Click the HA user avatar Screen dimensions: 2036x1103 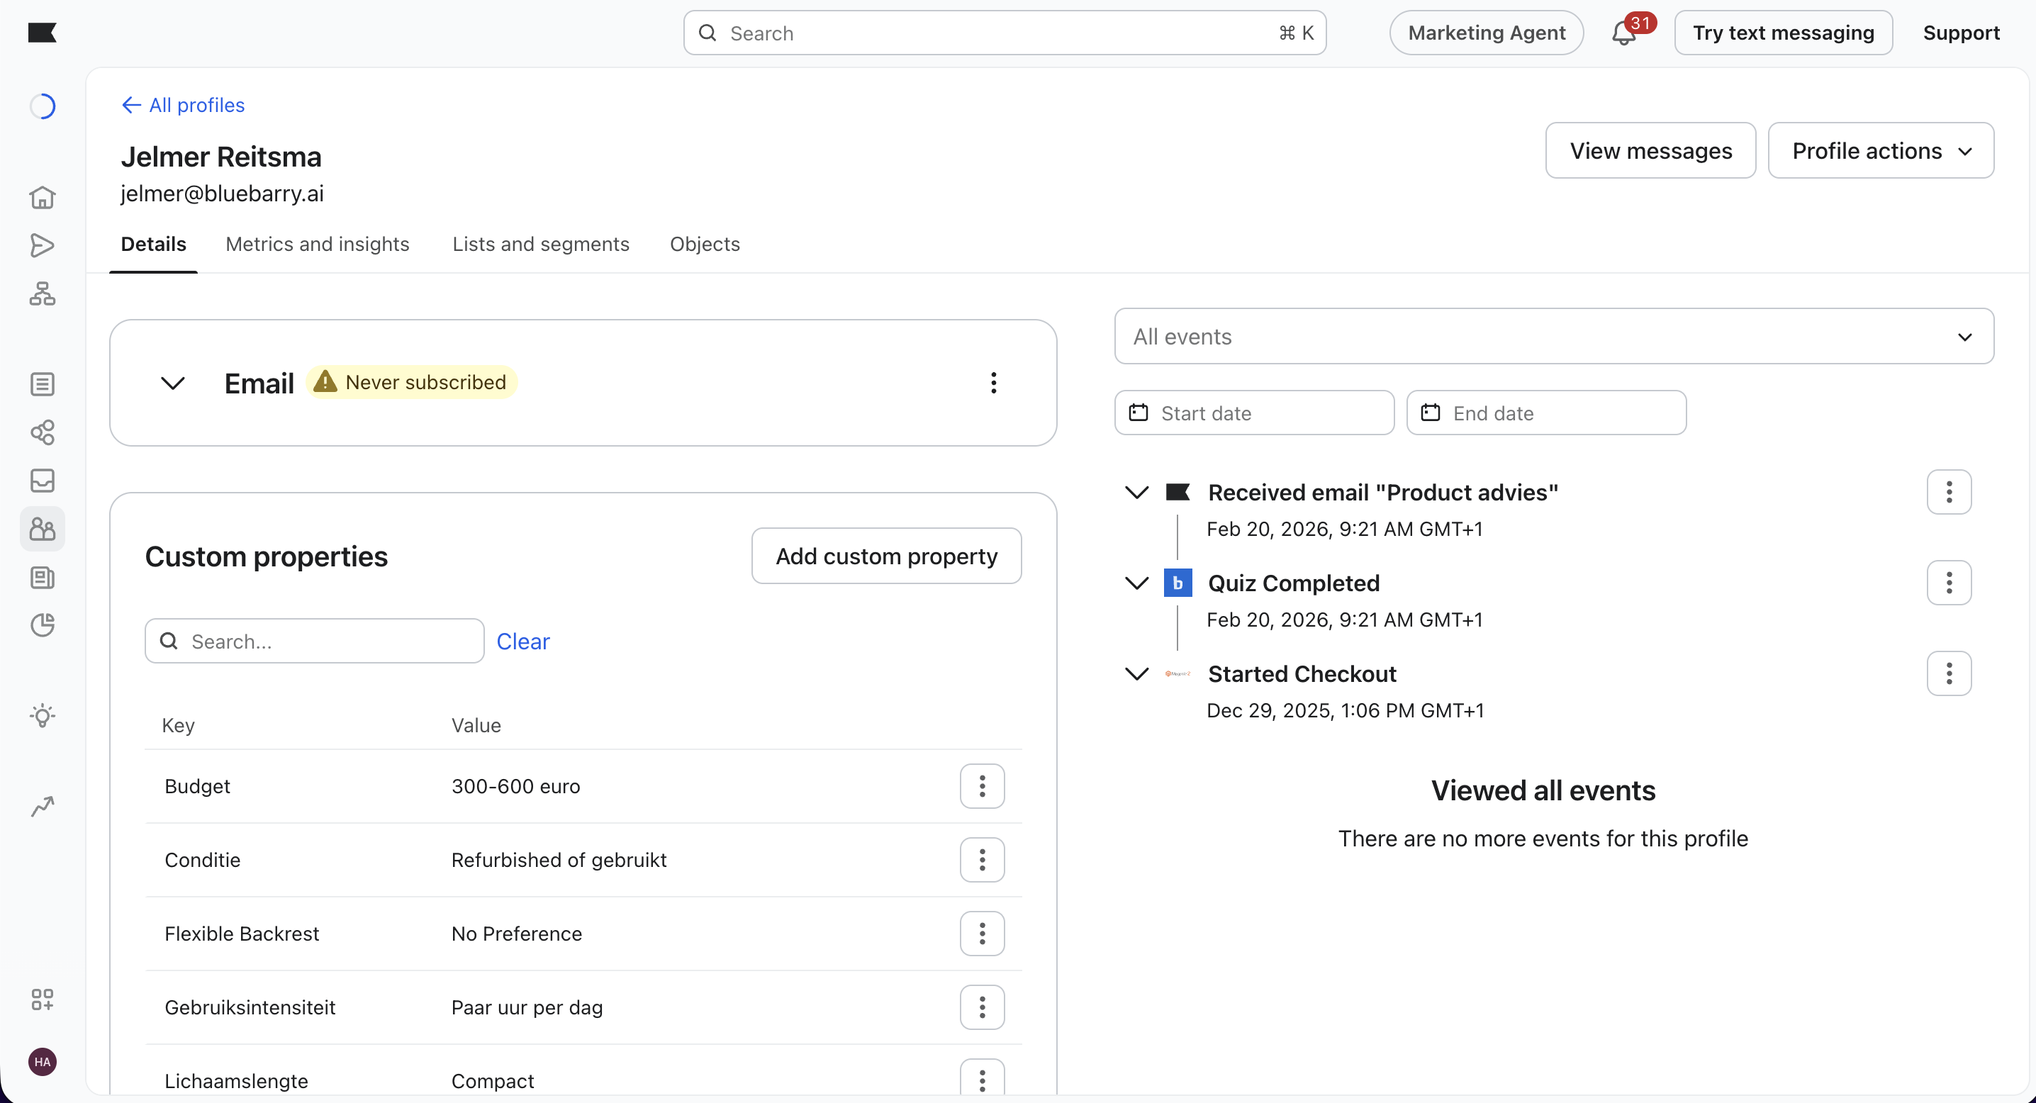(42, 1062)
